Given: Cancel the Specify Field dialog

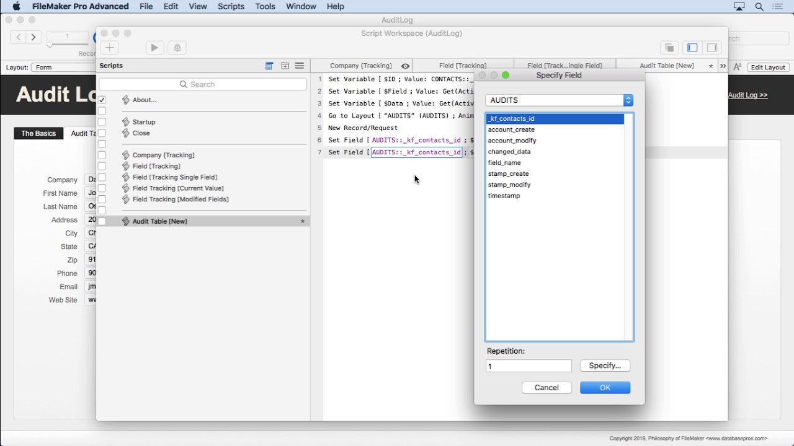Looking at the screenshot, I should [546, 388].
